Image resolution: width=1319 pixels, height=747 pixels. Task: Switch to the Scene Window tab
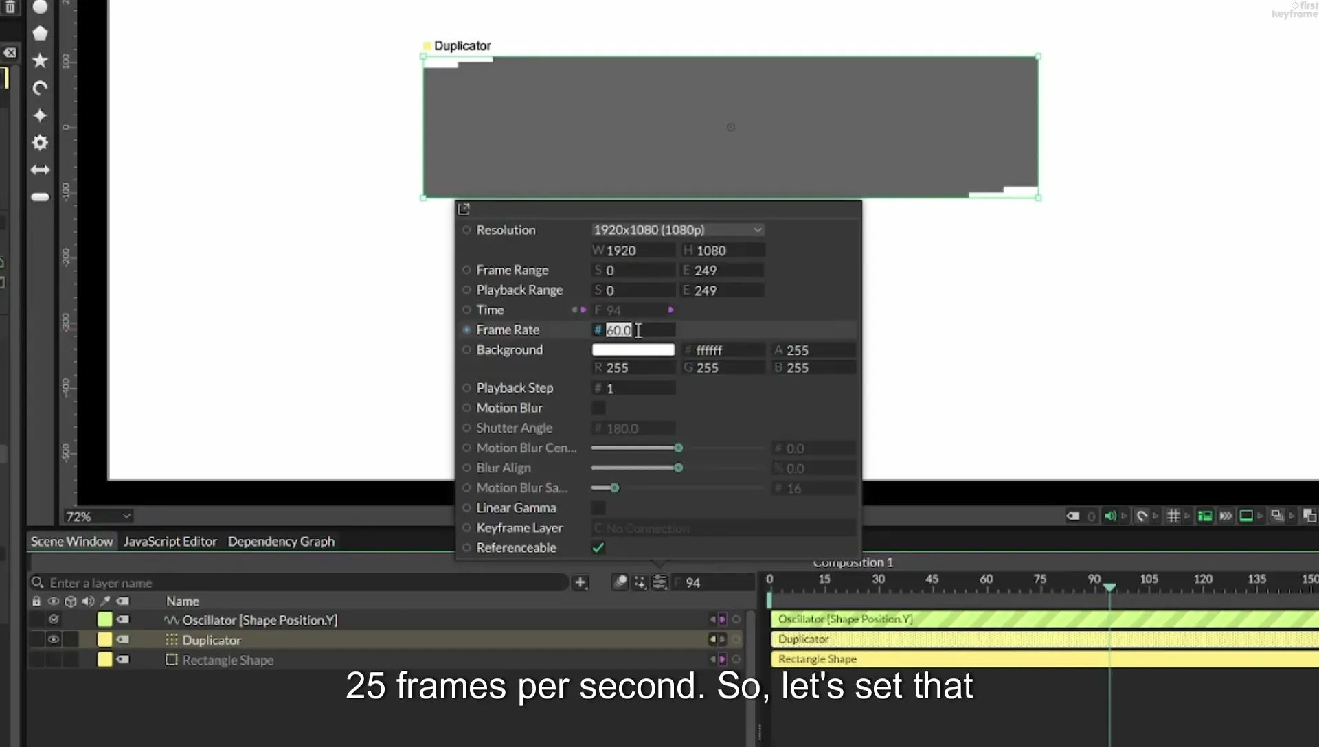71,541
